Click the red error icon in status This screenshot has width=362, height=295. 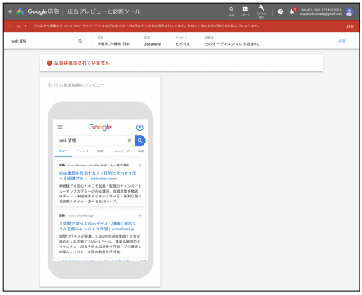click(x=49, y=63)
